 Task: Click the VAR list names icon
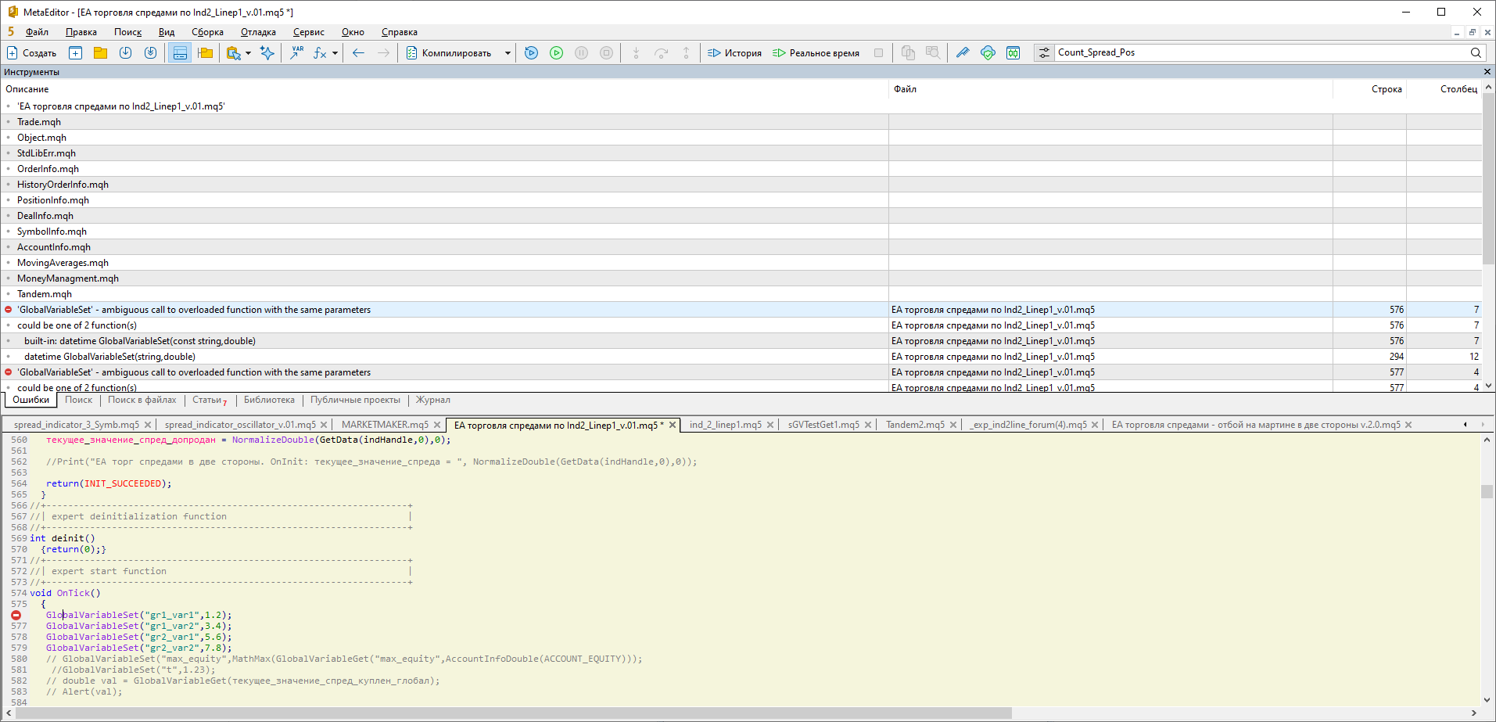pos(296,53)
